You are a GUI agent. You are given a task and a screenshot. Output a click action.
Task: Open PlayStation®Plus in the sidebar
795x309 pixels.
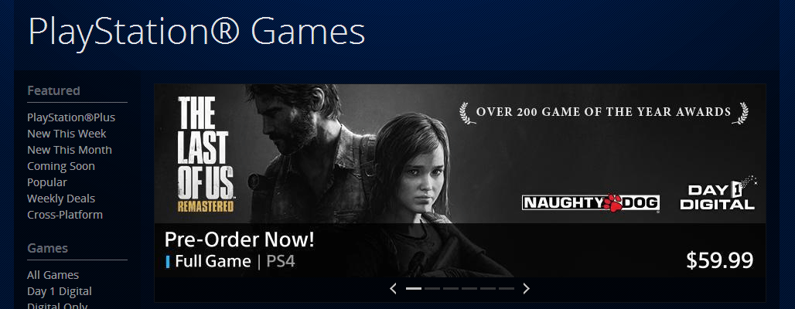[x=71, y=117]
